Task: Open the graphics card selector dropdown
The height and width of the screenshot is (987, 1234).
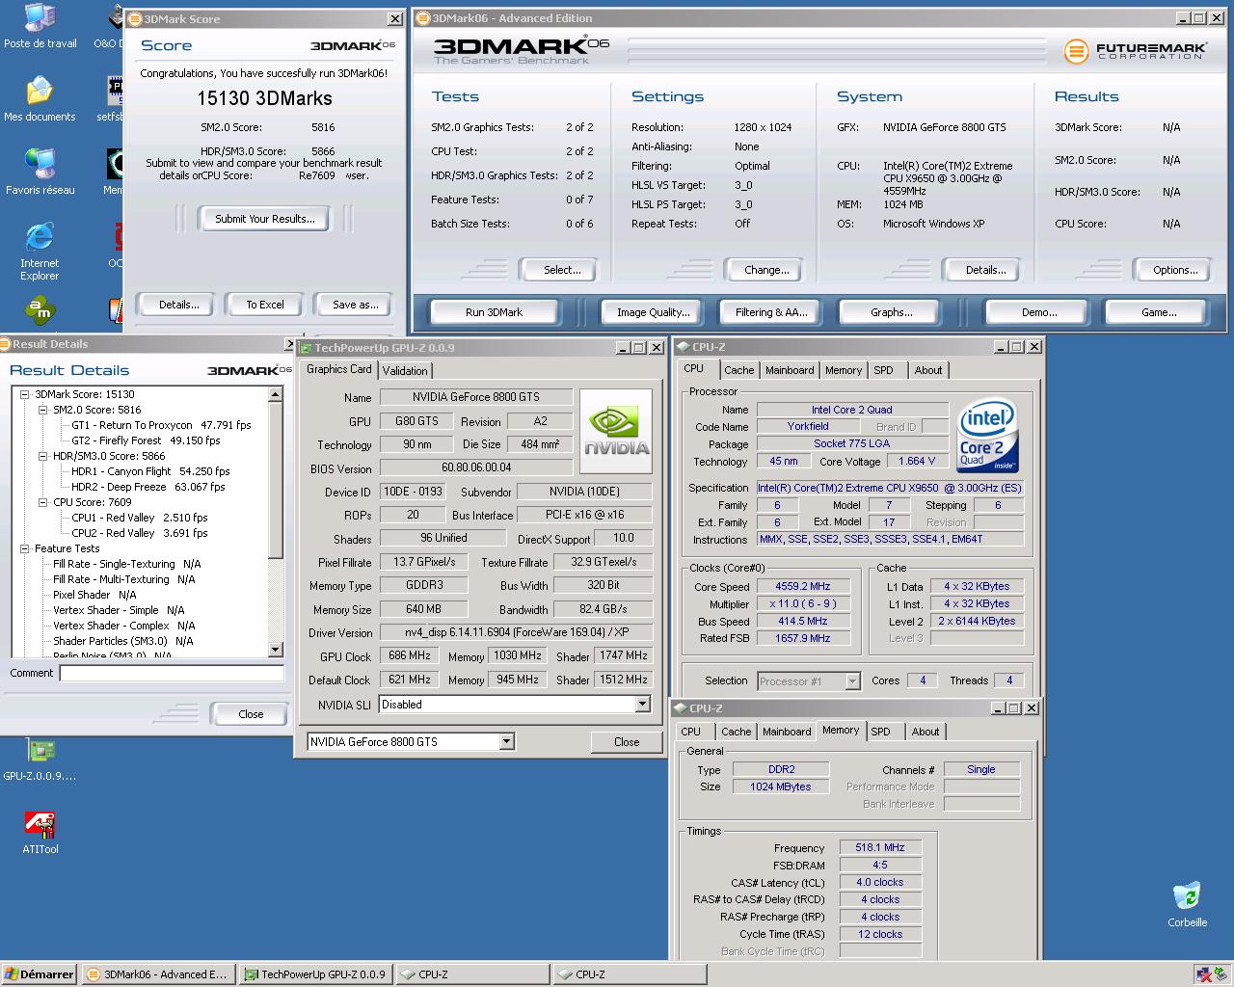Action: (506, 741)
